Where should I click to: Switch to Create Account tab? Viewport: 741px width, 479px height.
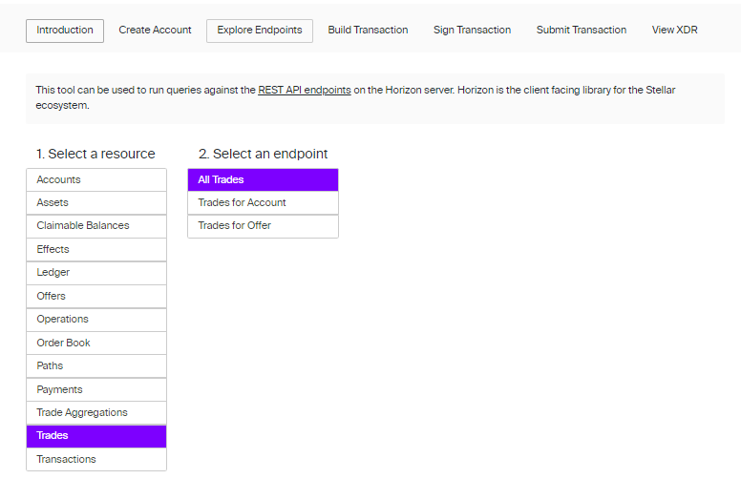pyautogui.click(x=155, y=31)
